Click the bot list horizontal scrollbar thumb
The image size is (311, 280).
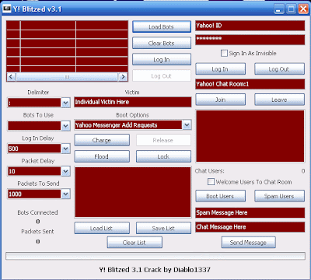pyautogui.click(x=67, y=77)
